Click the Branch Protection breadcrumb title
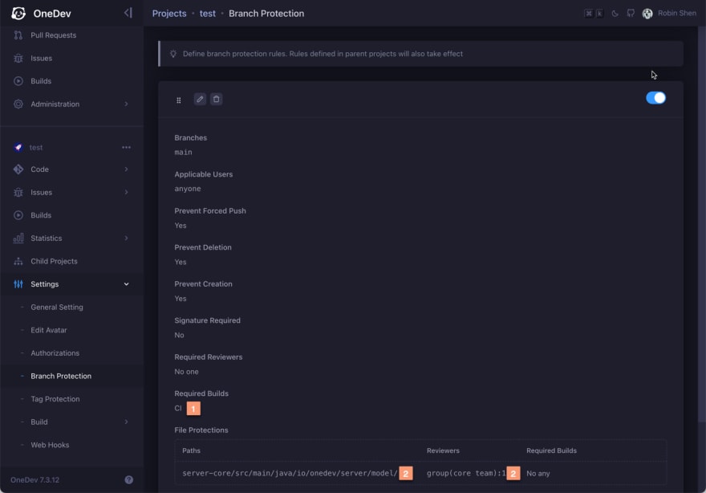706x493 pixels. pyautogui.click(x=266, y=14)
